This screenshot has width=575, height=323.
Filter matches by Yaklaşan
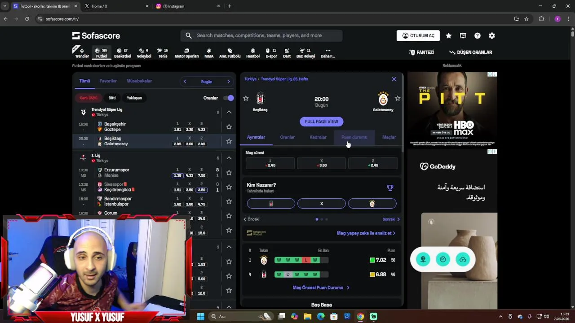(134, 98)
